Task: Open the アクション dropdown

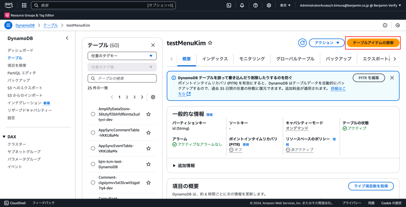Action: tap(327, 43)
